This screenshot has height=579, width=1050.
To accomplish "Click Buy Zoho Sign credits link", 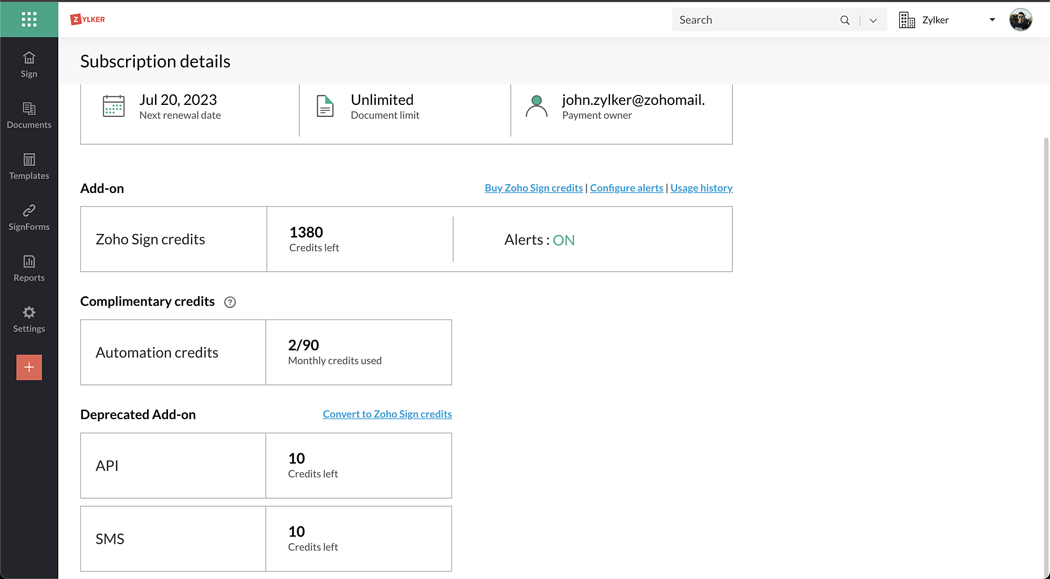I will point(533,188).
